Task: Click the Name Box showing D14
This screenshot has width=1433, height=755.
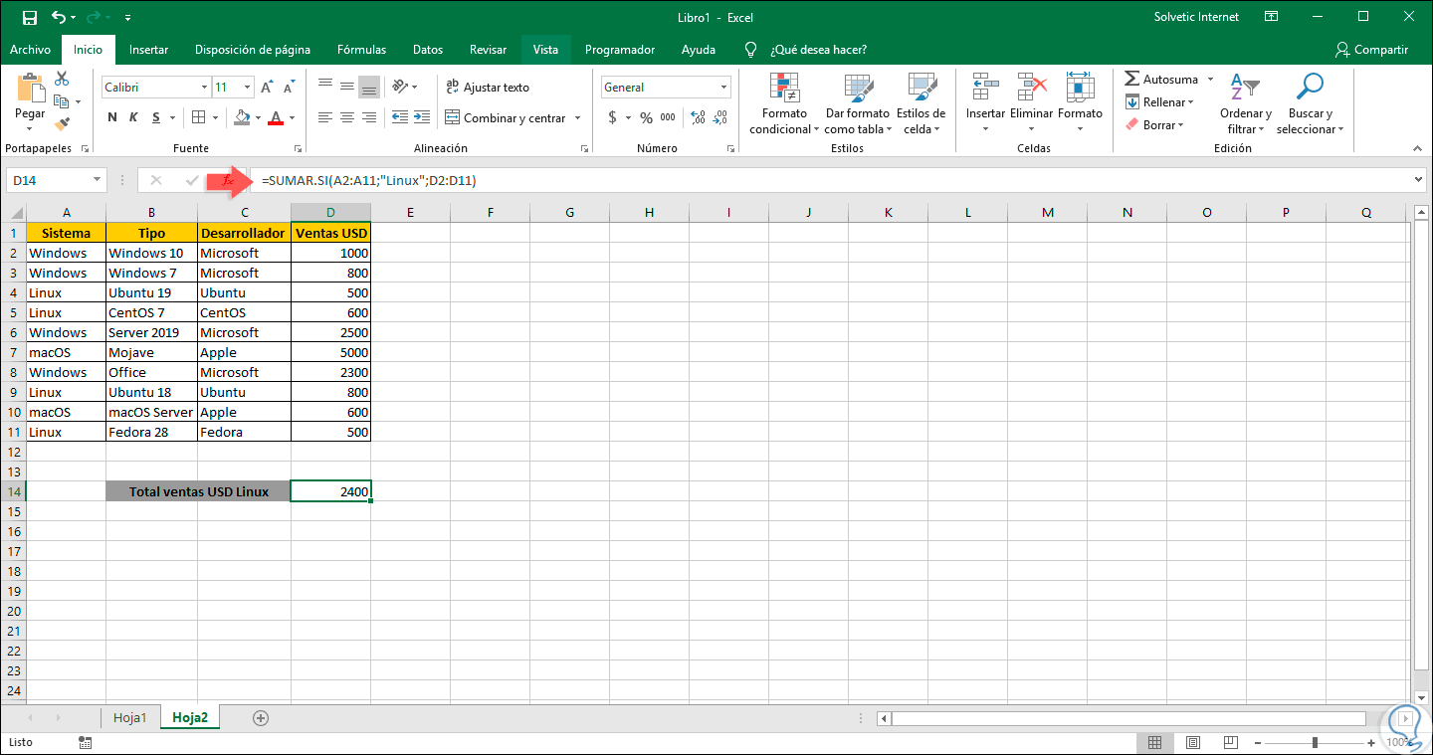Action: pos(48,180)
